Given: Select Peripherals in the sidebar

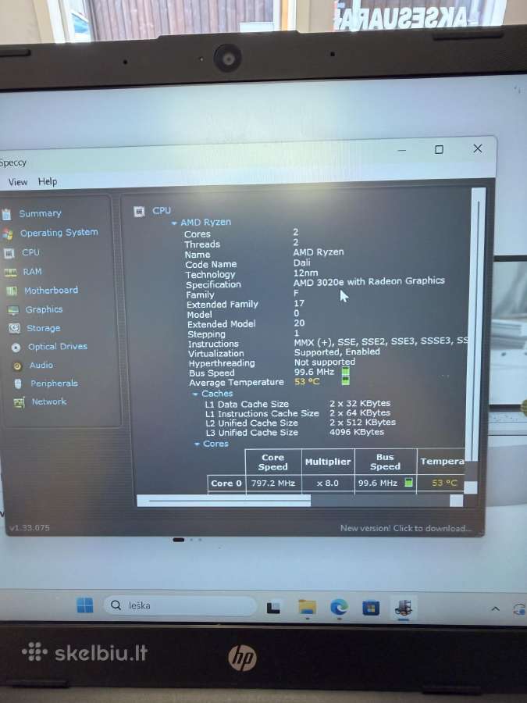Looking at the screenshot, I should click(x=54, y=384).
